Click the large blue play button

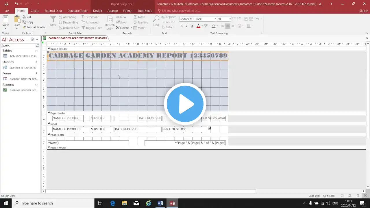pyautogui.click(x=185, y=104)
